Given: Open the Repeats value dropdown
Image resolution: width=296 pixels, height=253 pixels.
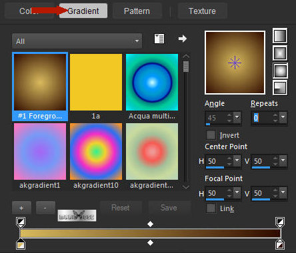Looking at the screenshot, I should [283, 117].
